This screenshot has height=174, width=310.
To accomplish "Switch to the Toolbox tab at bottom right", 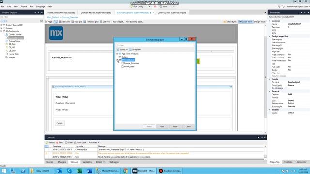I will 288,162.
